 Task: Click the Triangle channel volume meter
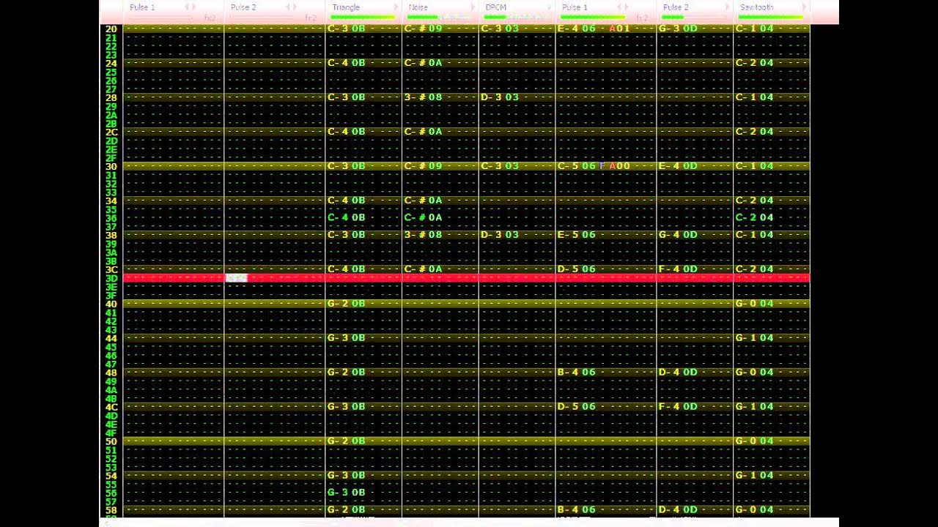click(x=363, y=16)
